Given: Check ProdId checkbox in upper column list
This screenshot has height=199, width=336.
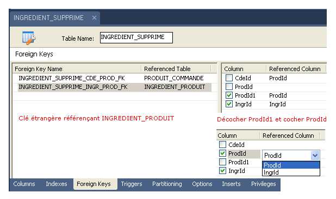Looking at the screenshot, I should coord(229,87).
